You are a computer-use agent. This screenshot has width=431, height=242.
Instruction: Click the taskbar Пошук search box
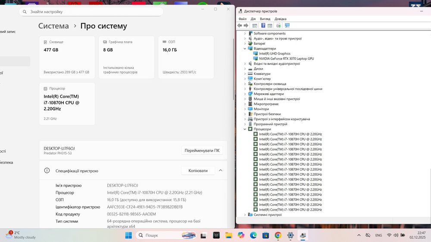tap(166, 235)
